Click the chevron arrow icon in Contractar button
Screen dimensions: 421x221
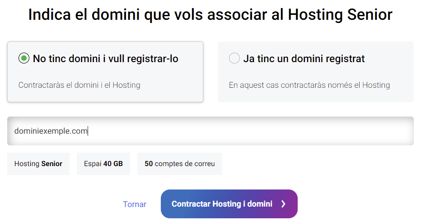[x=283, y=204]
